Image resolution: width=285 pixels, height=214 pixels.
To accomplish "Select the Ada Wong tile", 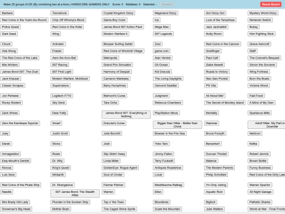I will 9,51.
